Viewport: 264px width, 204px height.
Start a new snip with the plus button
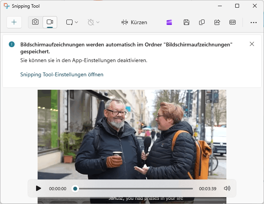click(14, 22)
